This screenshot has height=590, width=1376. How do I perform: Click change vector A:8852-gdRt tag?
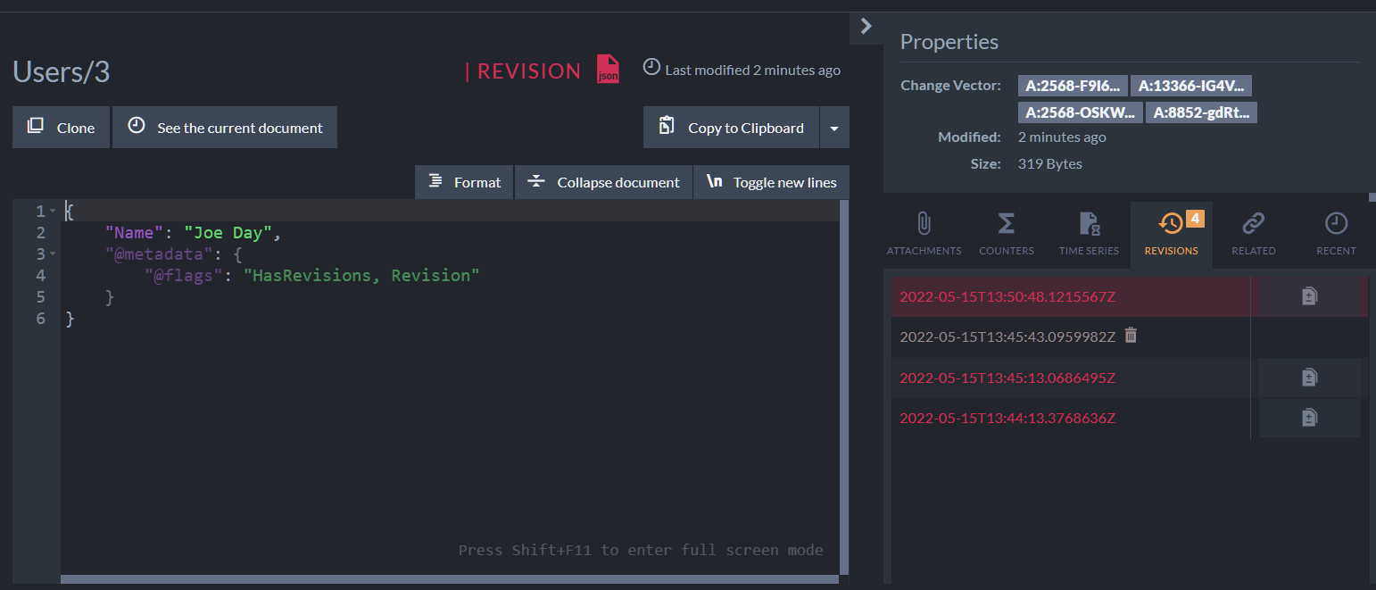tap(1201, 112)
